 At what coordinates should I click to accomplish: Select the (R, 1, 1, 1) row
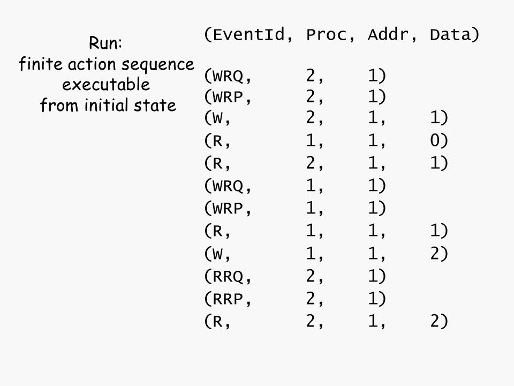pyautogui.click(x=326, y=231)
